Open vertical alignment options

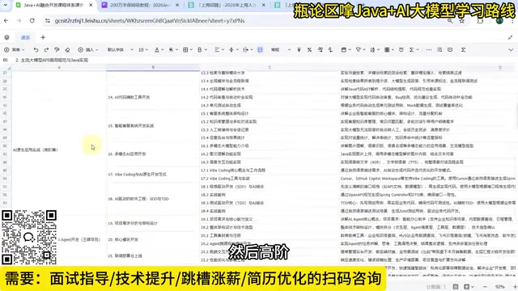coord(233,50)
